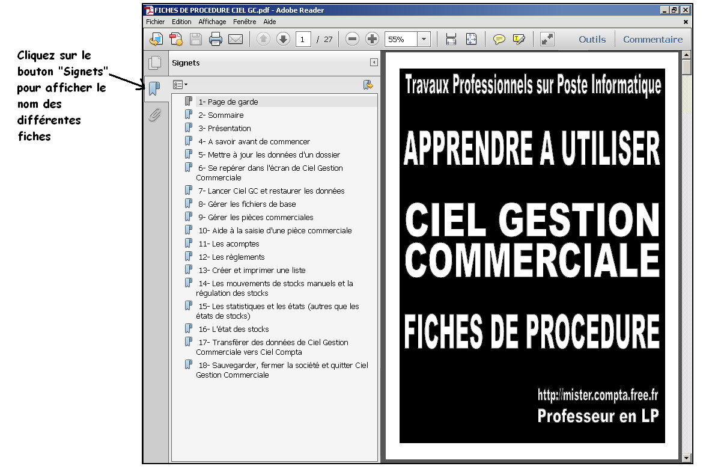Print the document with the printer icon
The width and height of the screenshot is (715, 469).
click(215, 39)
